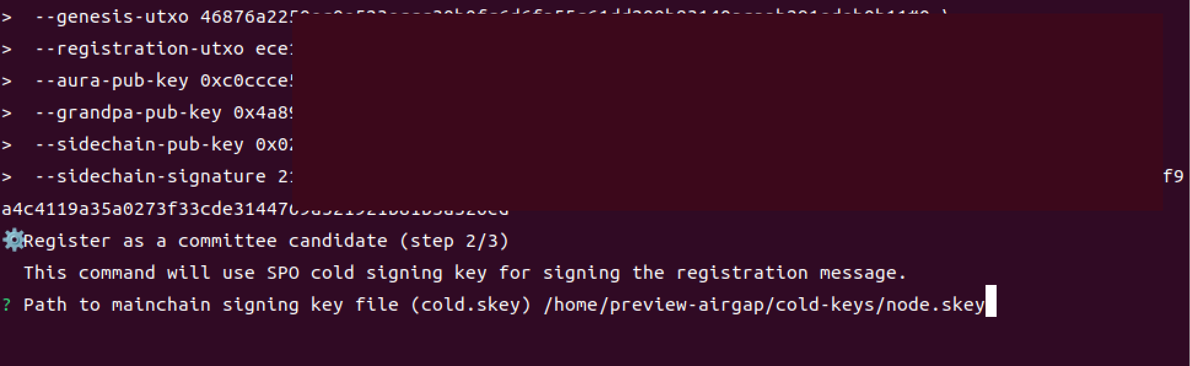
Task: Click the "(step 2/3)" indicator
Action: click(x=454, y=241)
